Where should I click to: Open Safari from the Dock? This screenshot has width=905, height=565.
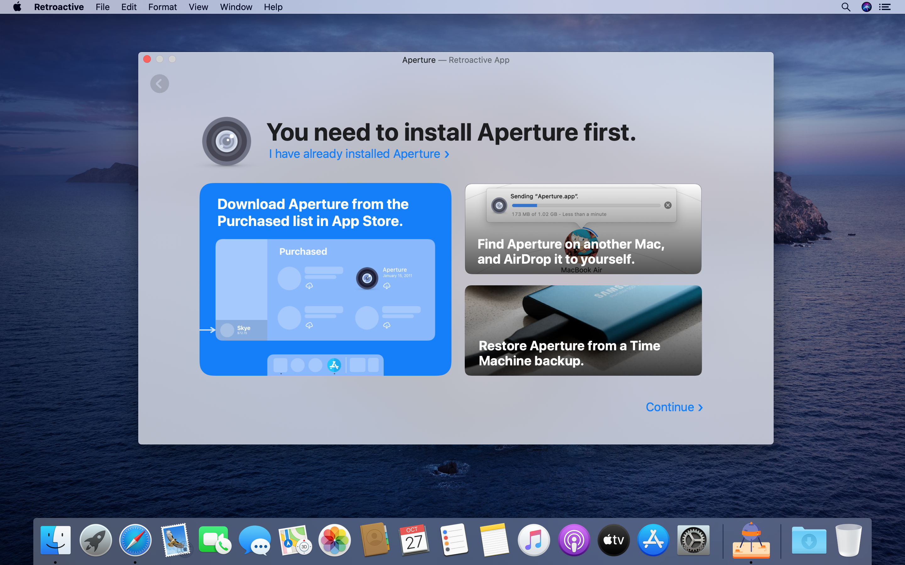tap(135, 540)
